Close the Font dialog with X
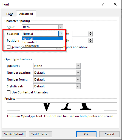 pyautogui.click(x=115, y=4)
